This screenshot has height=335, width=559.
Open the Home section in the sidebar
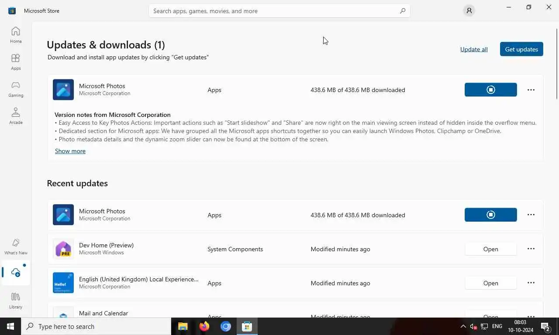(16, 35)
